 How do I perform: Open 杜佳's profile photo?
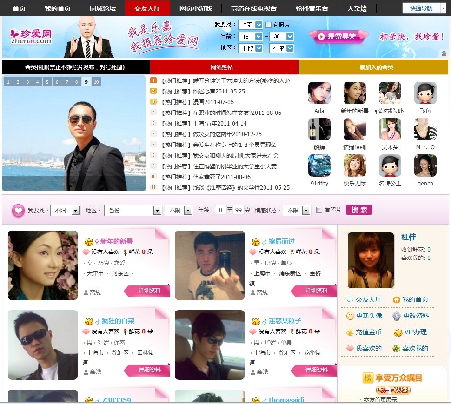coord(371,260)
